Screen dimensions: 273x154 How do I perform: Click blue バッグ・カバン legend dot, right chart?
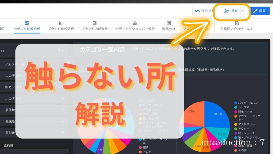[236, 103]
